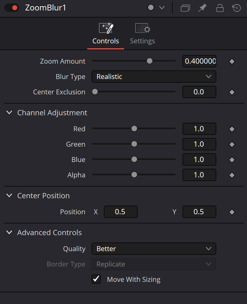The height and width of the screenshot is (304, 247).
Task: Click the Zoom Amount slider handle
Action: [x=150, y=61]
